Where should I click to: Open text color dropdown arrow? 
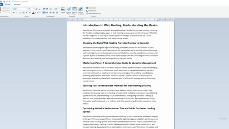coord(35,13)
